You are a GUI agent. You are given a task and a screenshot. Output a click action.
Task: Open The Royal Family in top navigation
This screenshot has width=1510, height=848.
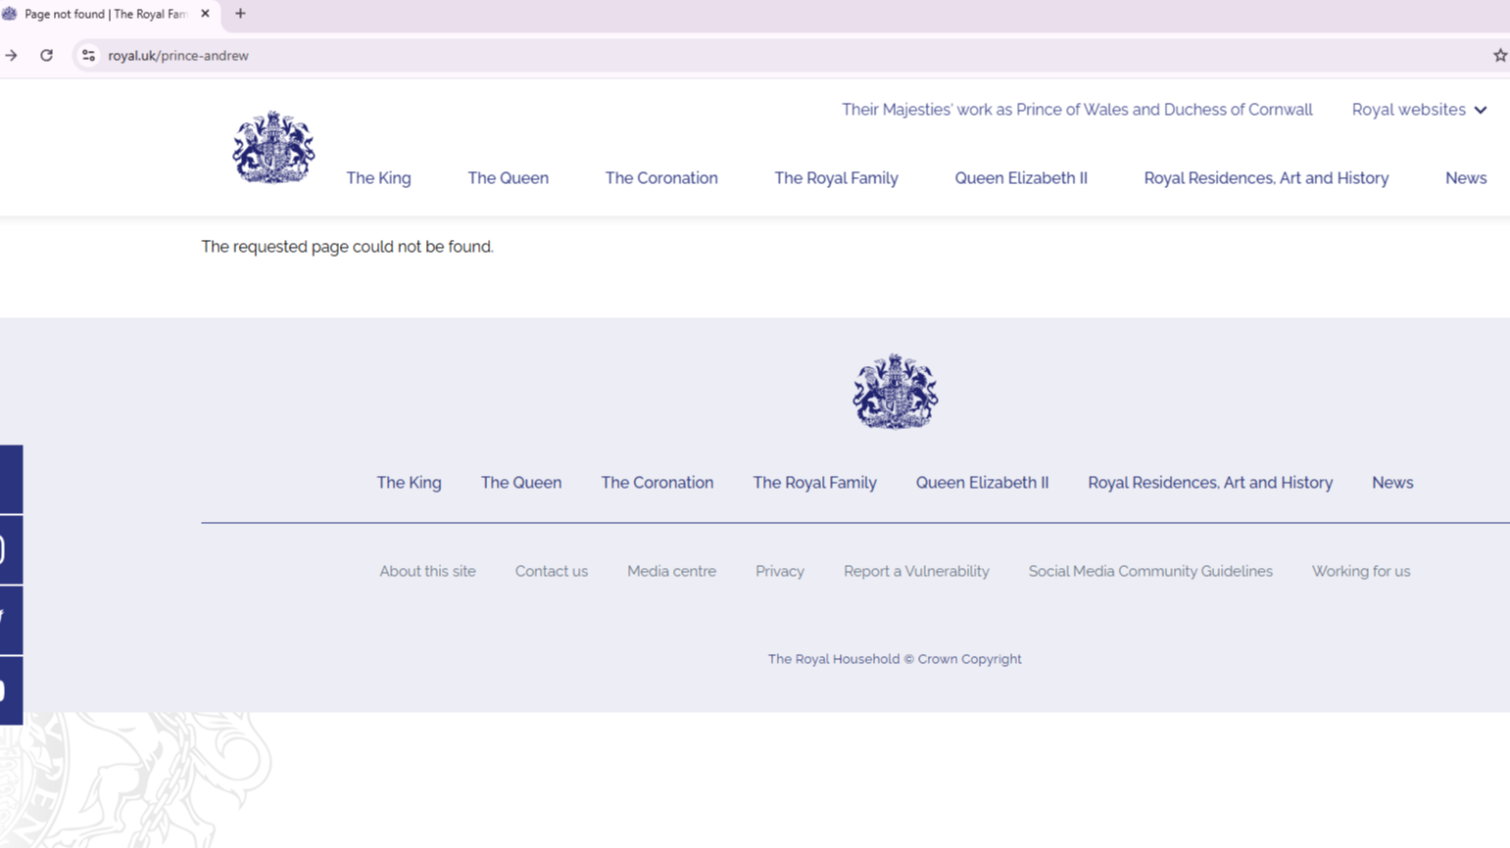(836, 178)
